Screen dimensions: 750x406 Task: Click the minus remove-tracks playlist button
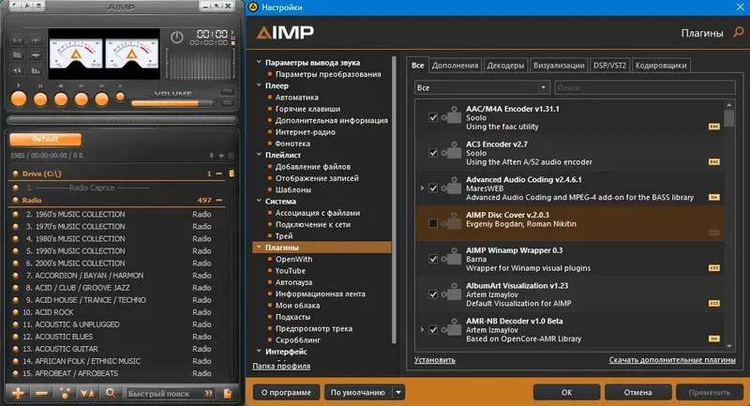coord(41,394)
